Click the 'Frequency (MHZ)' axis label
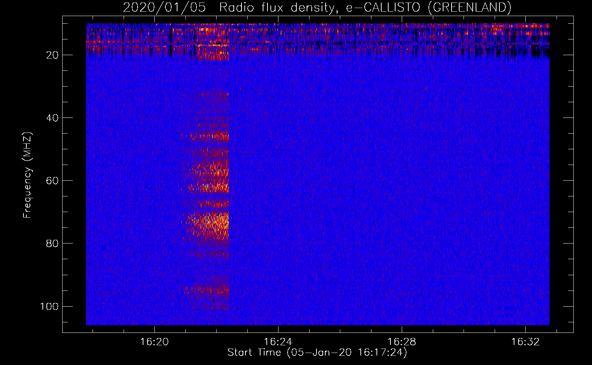This screenshot has width=592, height=365. 27,175
